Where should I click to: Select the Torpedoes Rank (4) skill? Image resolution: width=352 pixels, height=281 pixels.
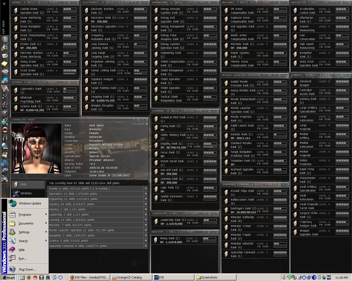(x=255, y=162)
